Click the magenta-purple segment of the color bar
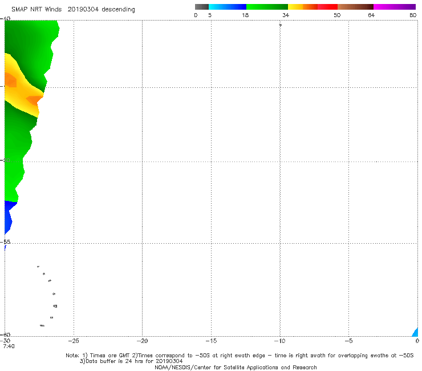 click(395, 7)
